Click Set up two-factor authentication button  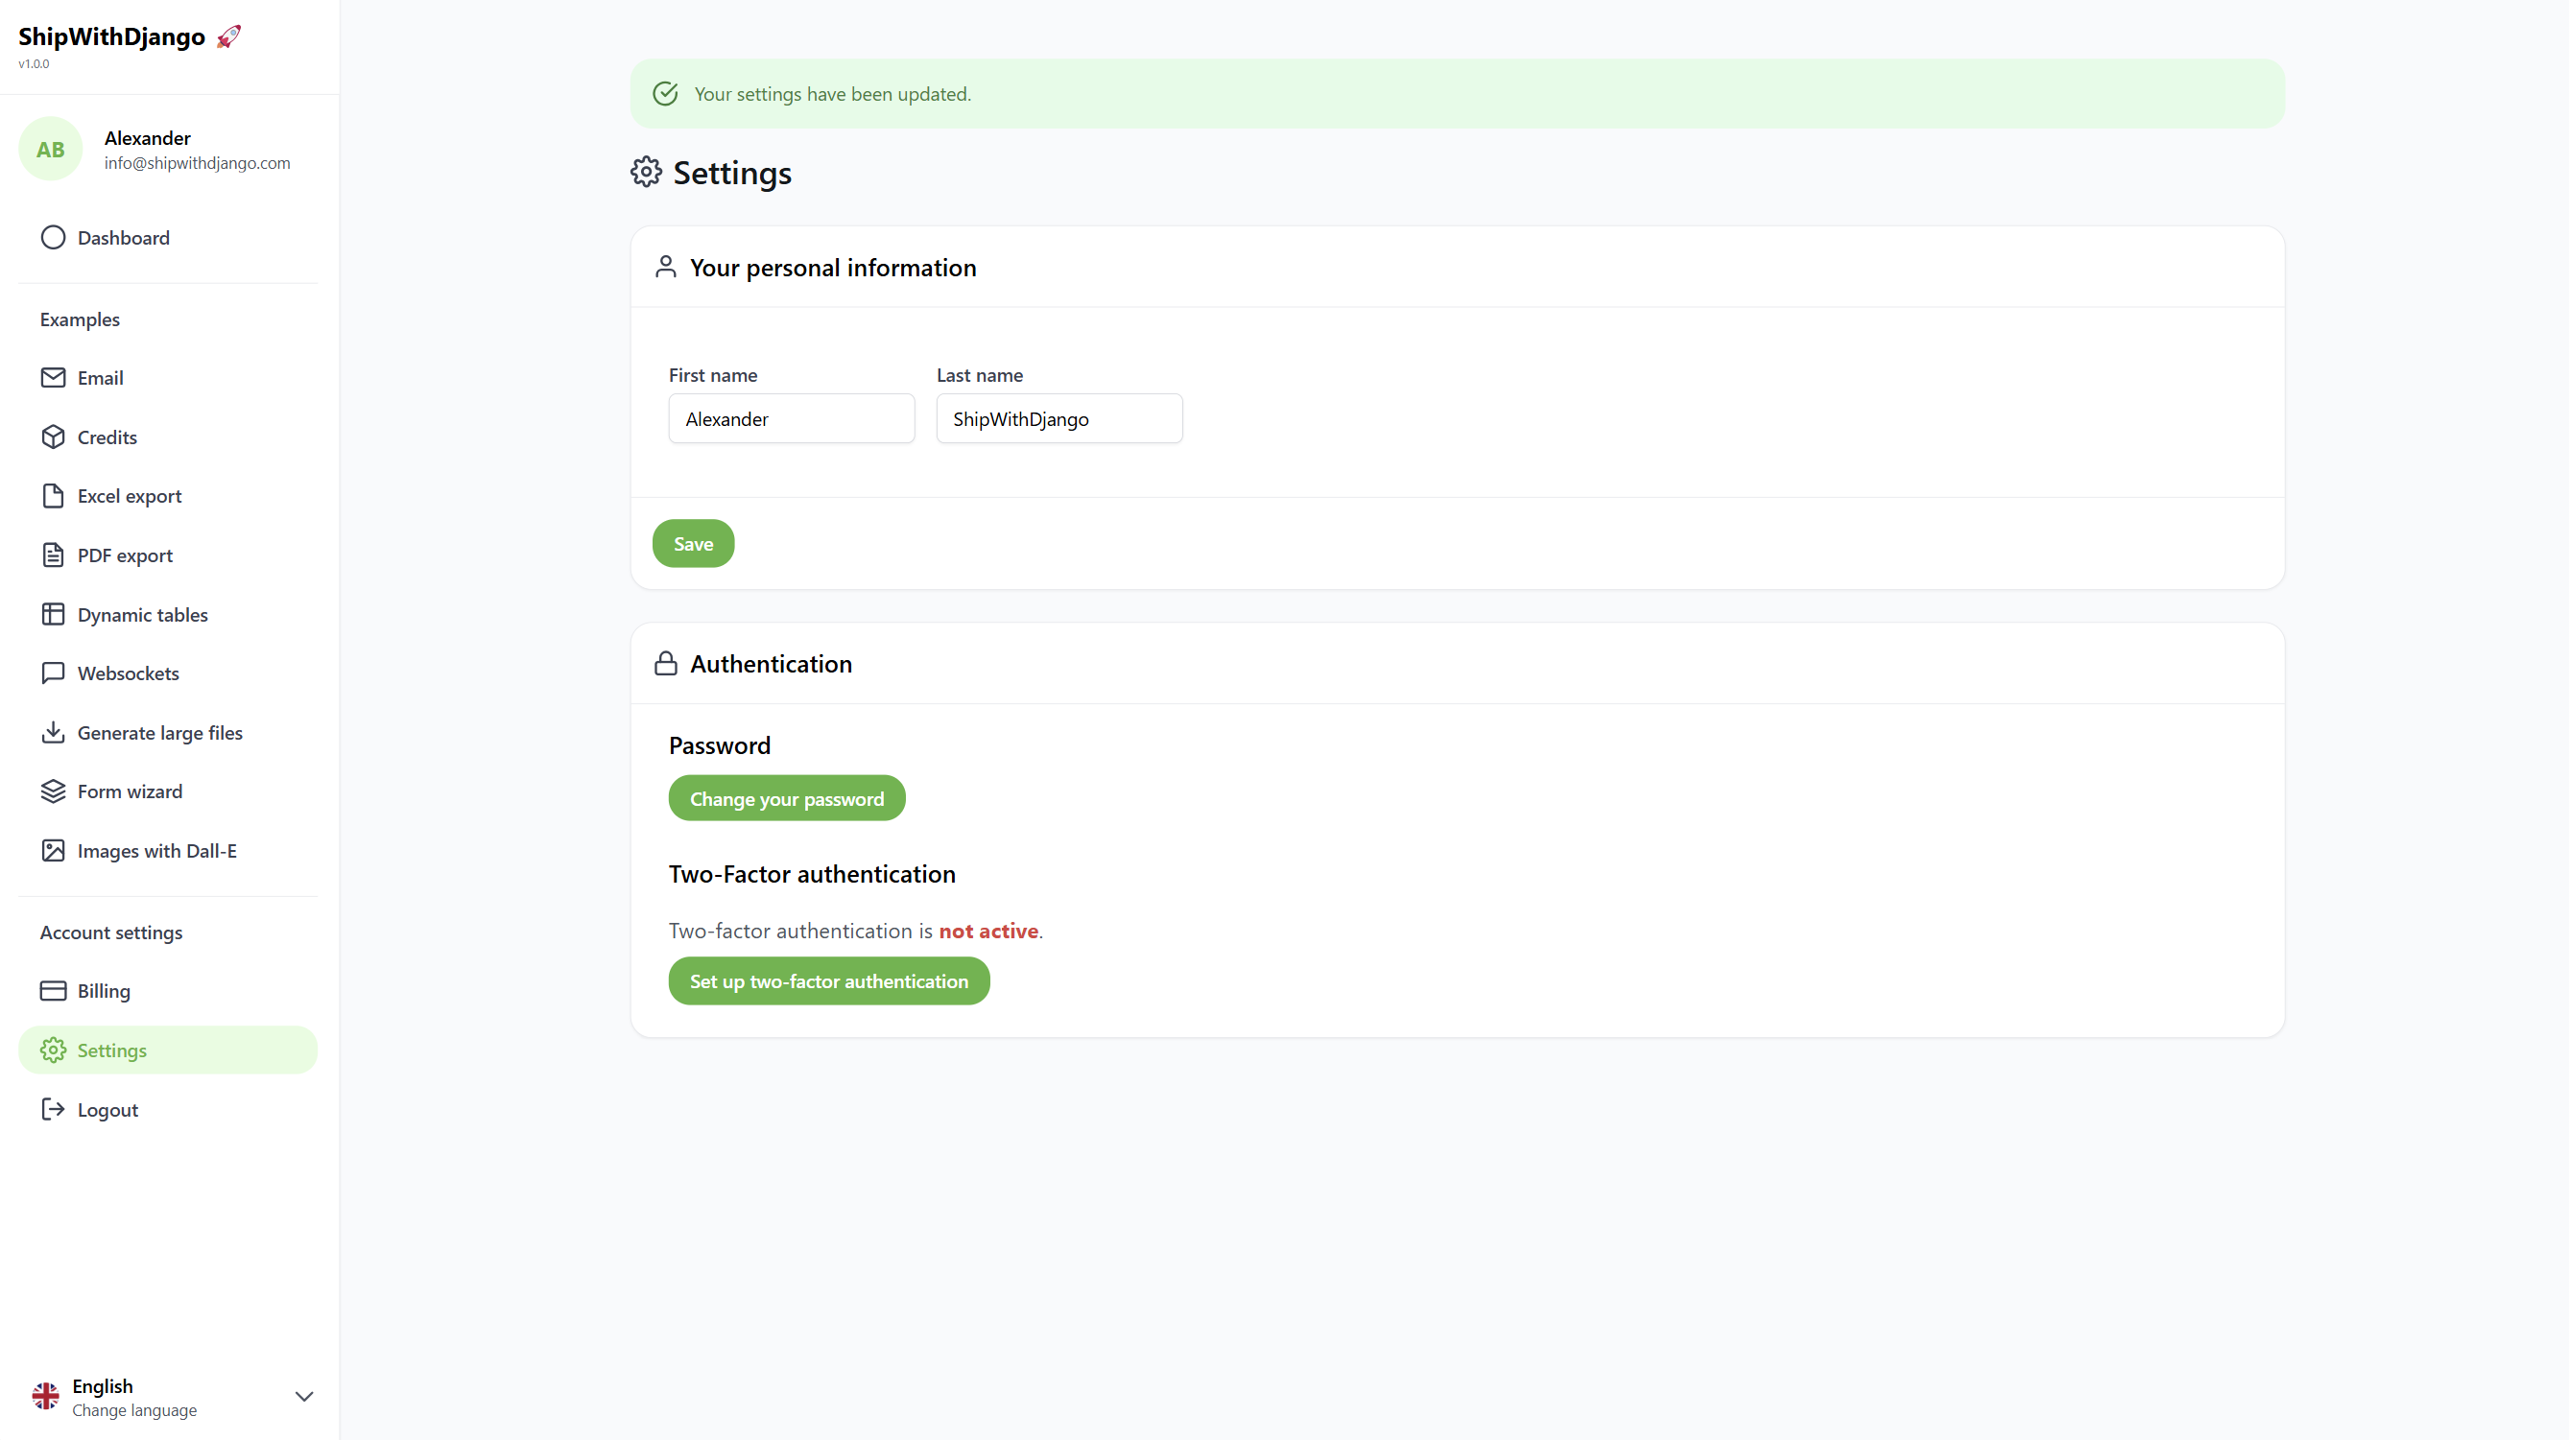(x=829, y=981)
